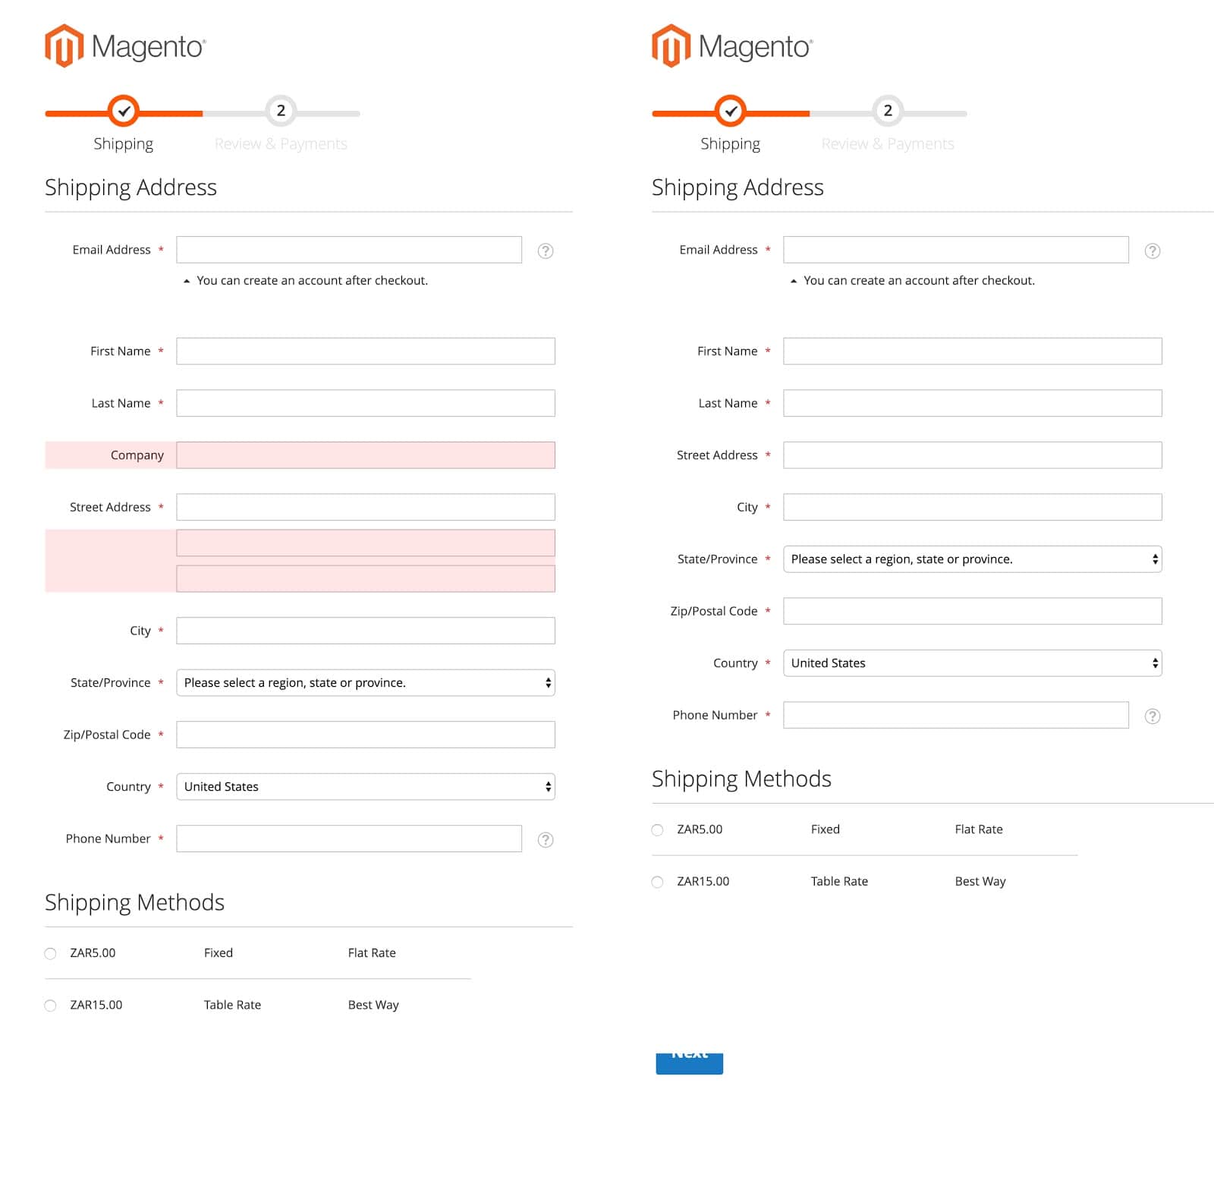The height and width of the screenshot is (1177, 1214).
Task: Open the State/Province dropdown on left form
Action: pyautogui.click(x=365, y=682)
